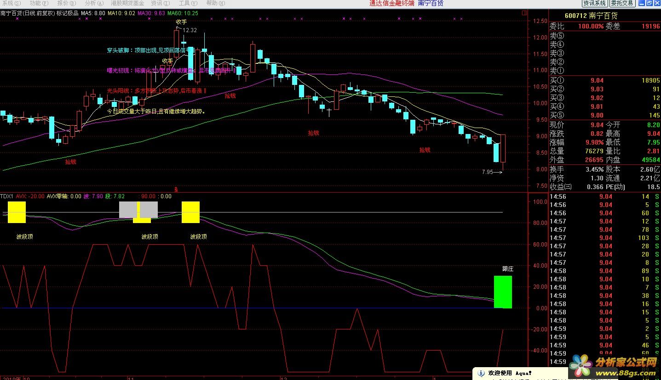Click the 收手 label near 12.32 peak
Image resolution: width=661 pixels, height=380 pixels.
pyautogui.click(x=181, y=22)
